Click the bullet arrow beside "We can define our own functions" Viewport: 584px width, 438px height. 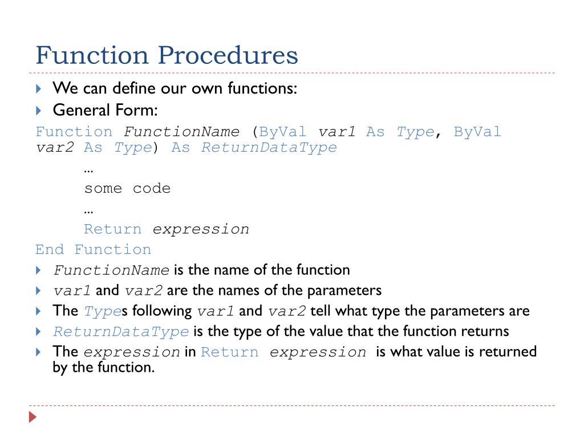pos(38,88)
